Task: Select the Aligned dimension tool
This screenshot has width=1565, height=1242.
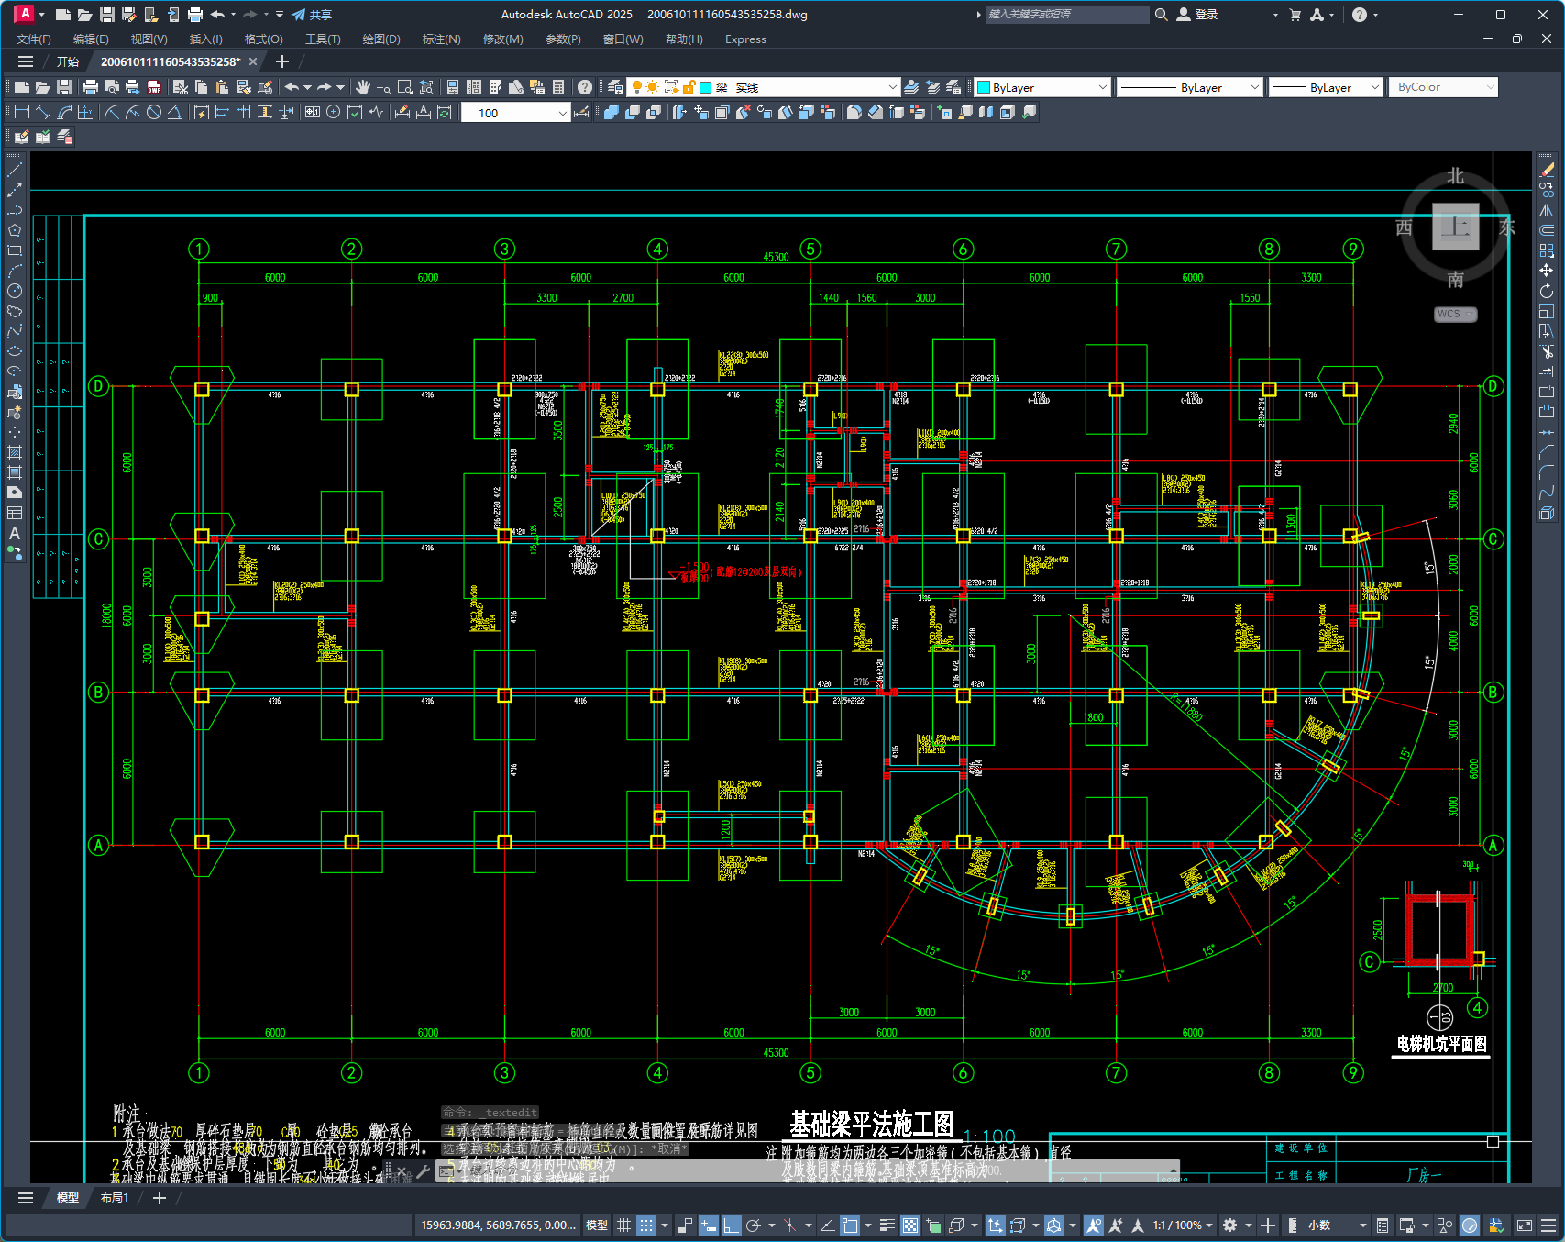Action: pyautogui.click(x=43, y=112)
